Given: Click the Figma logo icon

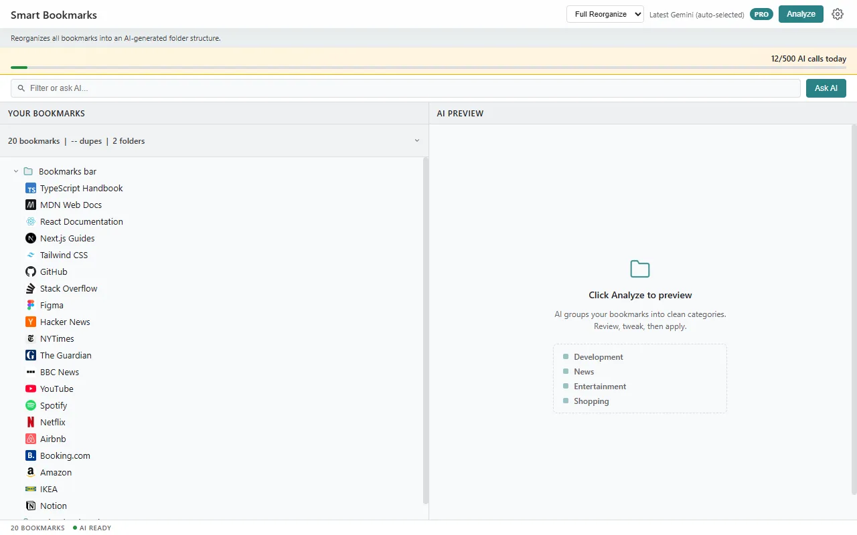Looking at the screenshot, I should point(30,306).
